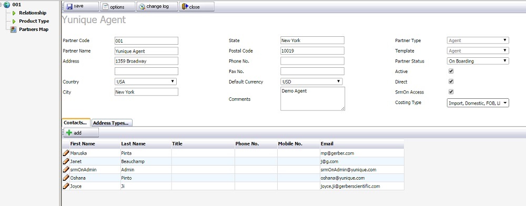The width and height of the screenshot is (526, 206).
Task: Toggle the Active checkbox
Action: tap(451, 71)
